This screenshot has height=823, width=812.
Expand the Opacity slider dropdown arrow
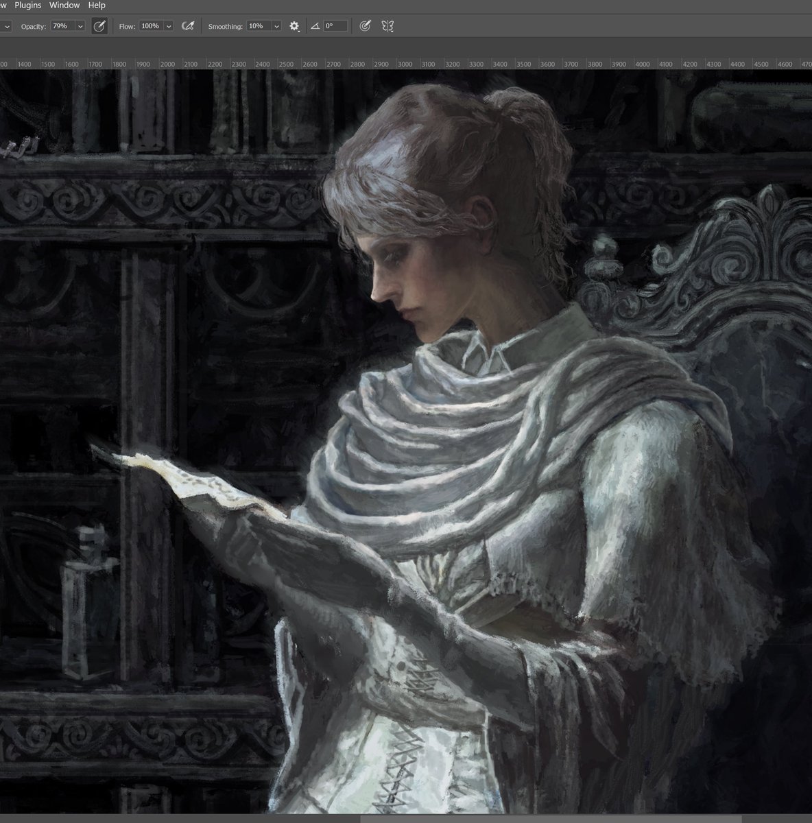[x=80, y=26]
